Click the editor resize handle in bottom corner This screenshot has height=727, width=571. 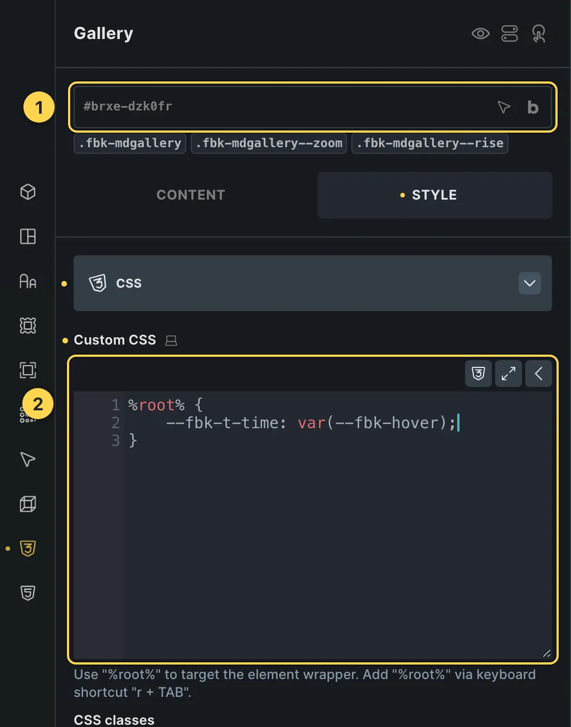pos(546,653)
